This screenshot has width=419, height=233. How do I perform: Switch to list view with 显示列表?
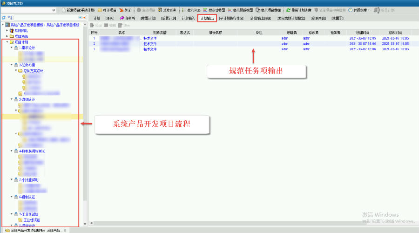pyautogui.click(x=191, y=10)
